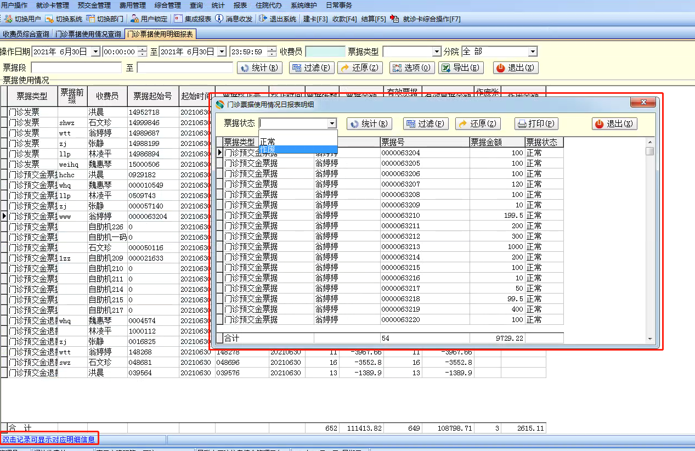Click 打印(P) in the detail dialog
The height and width of the screenshot is (451, 695).
click(536, 124)
